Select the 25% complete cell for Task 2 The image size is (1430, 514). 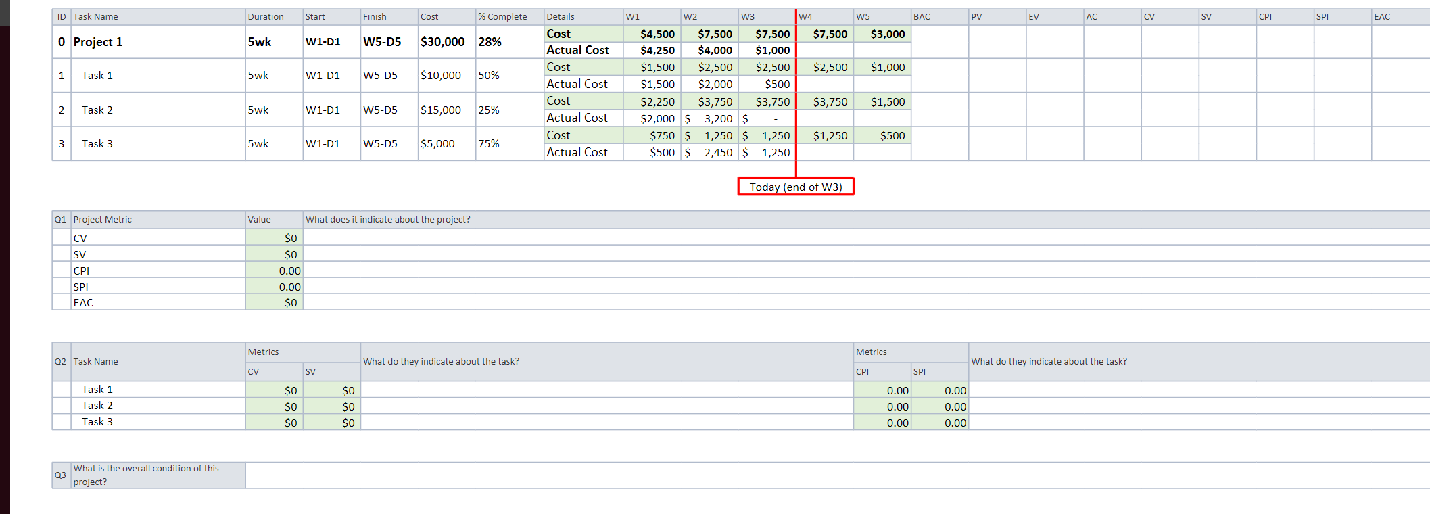(509, 110)
